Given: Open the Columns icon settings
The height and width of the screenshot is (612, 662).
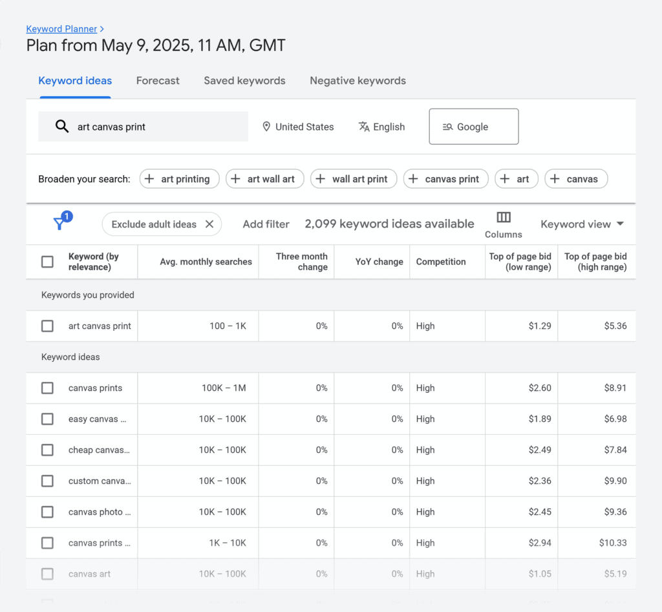Looking at the screenshot, I should (504, 218).
